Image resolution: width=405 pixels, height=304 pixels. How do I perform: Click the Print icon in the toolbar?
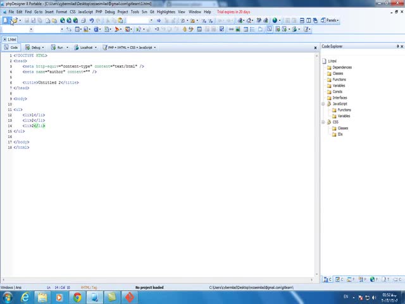(83, 20)
